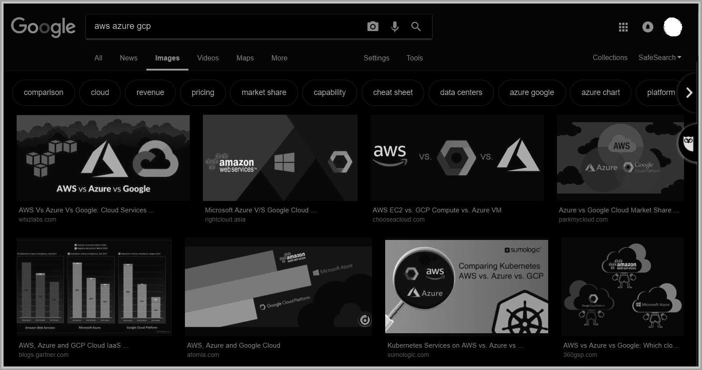Filter by cloud chip
The width and height of the screenshot is (702, 370).
click(100, 92)
